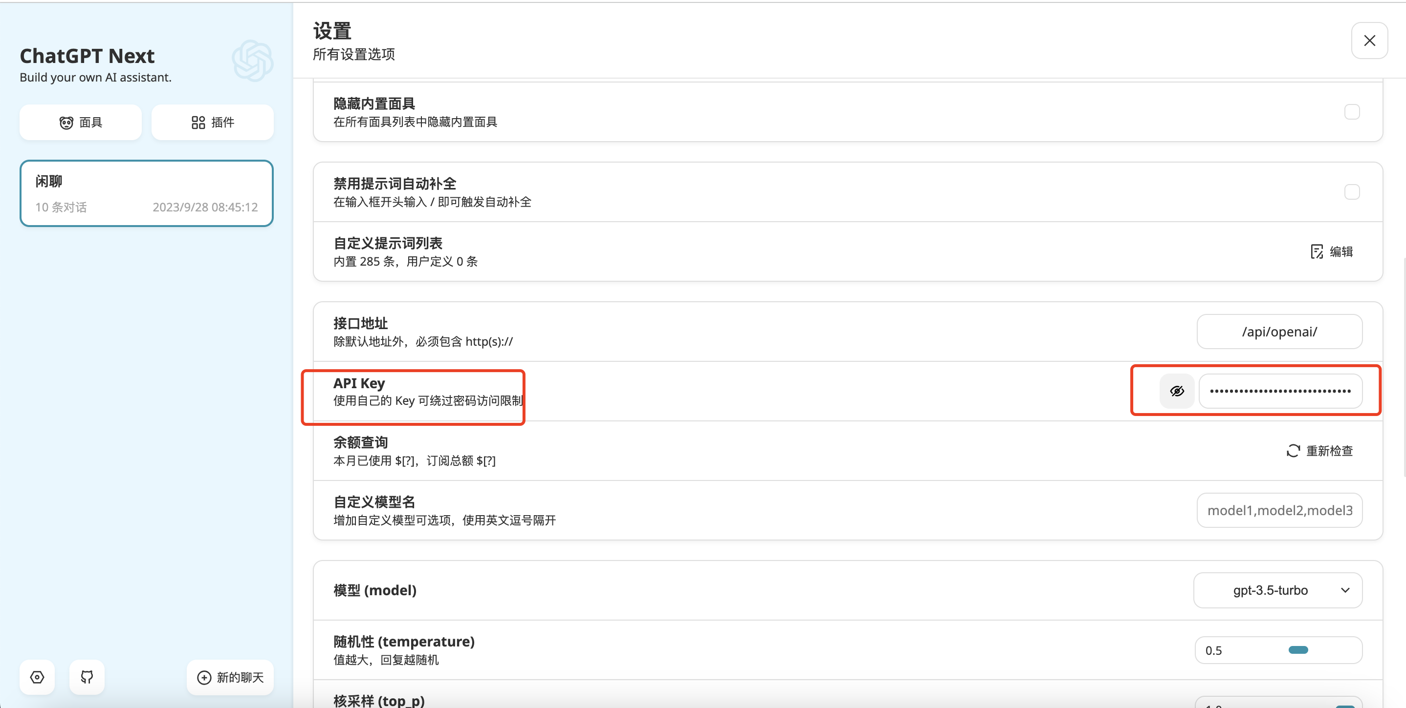
Task: Click the 随机性 (temperature) label
Action: tap(404, 641)
